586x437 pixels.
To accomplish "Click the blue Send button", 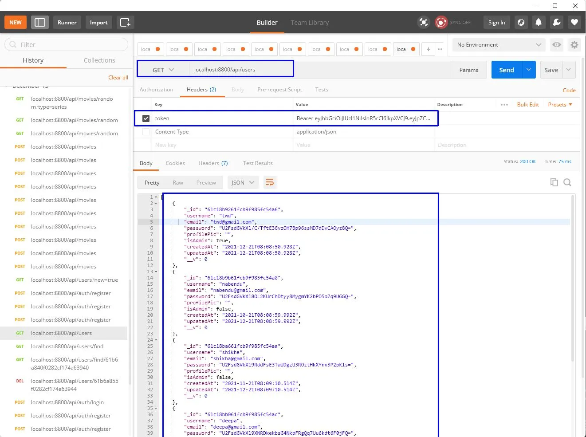I will (x=507, y=70).
